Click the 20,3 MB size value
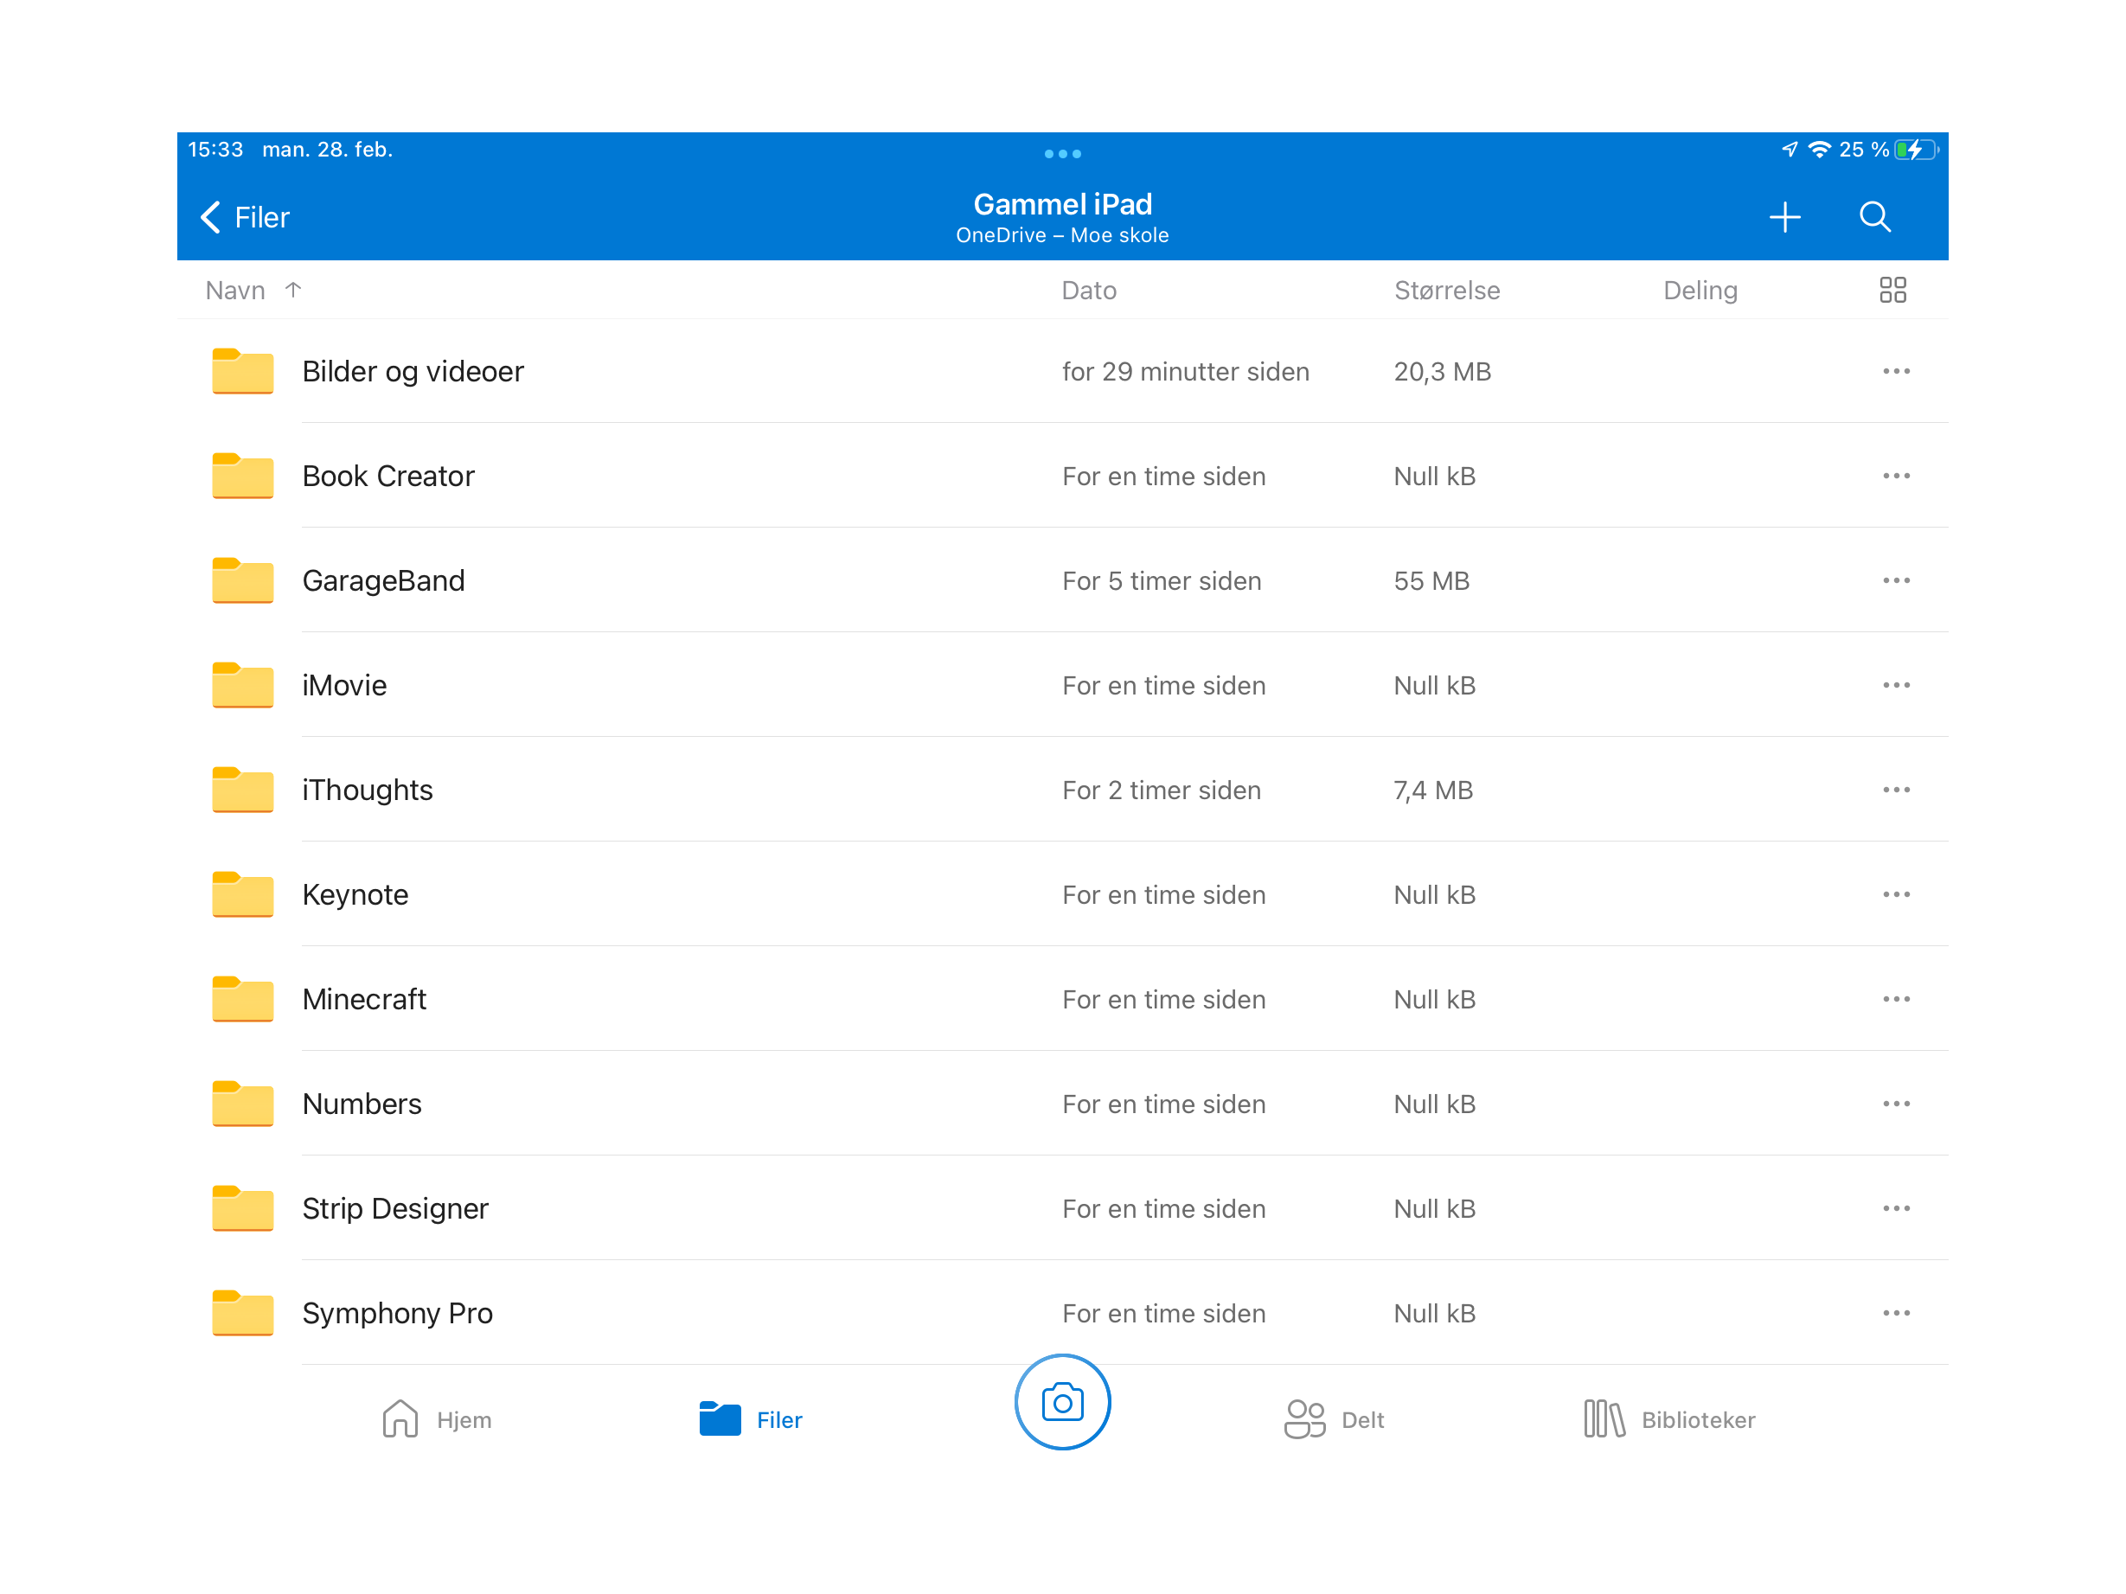Viewport: 2126px width, 1594px height. click(x=1443, y=371)
